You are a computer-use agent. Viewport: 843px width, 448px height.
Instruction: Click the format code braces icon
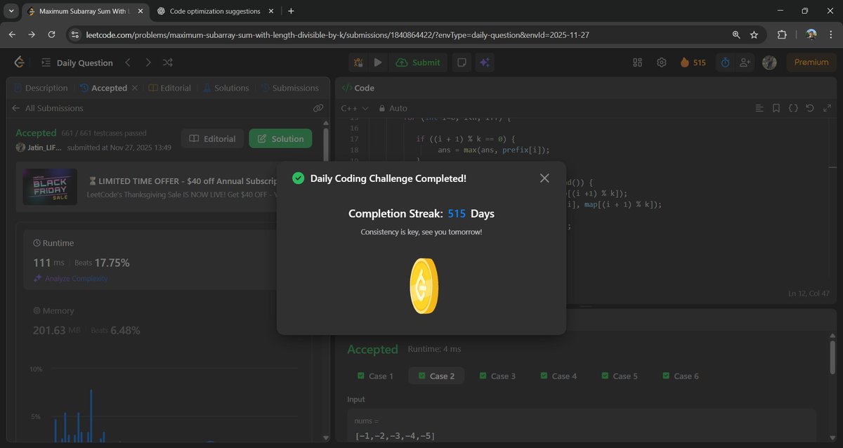(x=793, y=108)
